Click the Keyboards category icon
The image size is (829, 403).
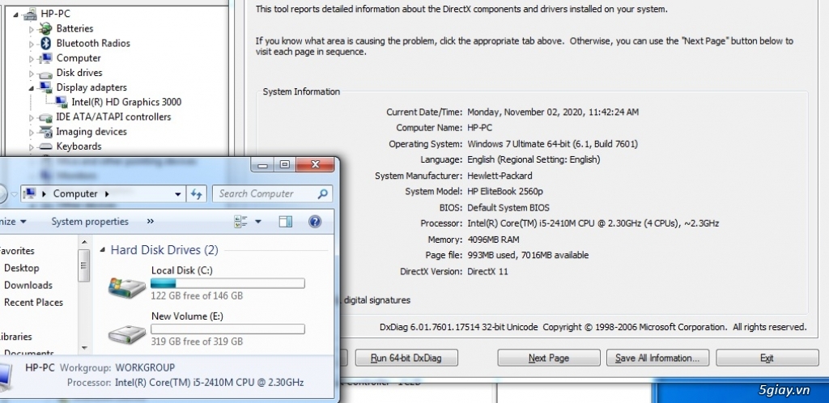click(x=46, y=146)
